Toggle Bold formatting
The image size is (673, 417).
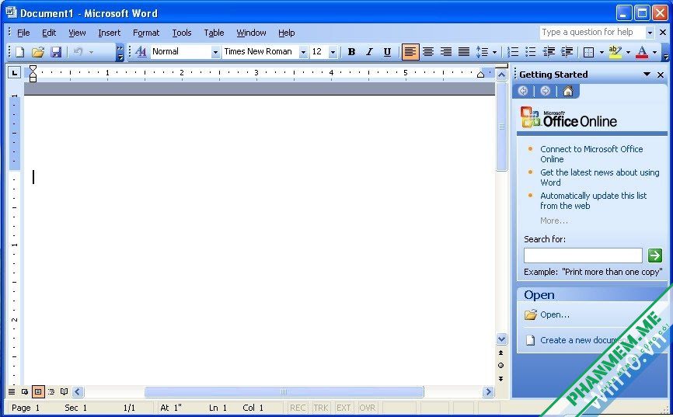point(351,52)
